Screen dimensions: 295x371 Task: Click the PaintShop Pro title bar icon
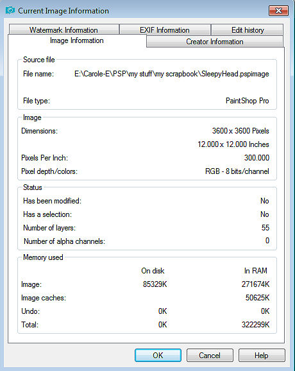pyautogui.click(x=10, y=10)
